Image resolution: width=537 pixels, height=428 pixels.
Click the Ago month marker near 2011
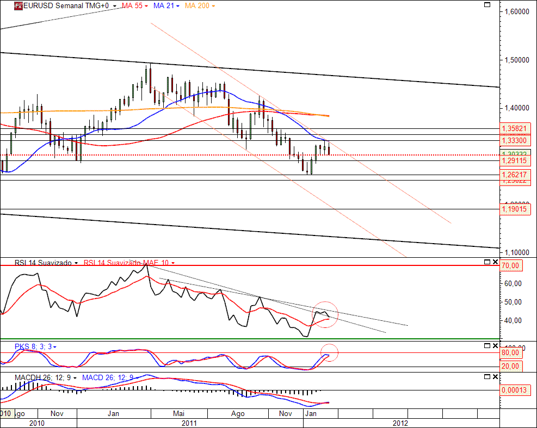(x=238, y=414)
